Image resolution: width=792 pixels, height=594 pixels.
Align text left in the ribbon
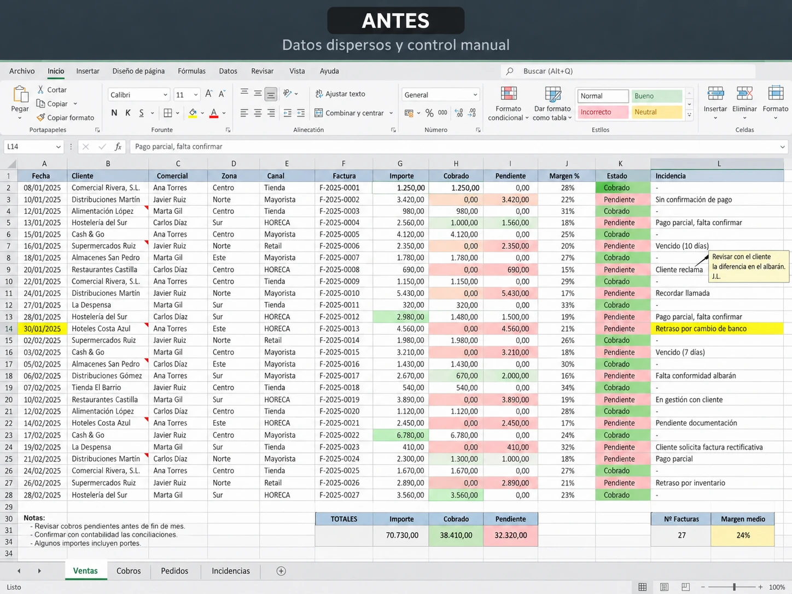pyautogui.click(x=244, y=113)
